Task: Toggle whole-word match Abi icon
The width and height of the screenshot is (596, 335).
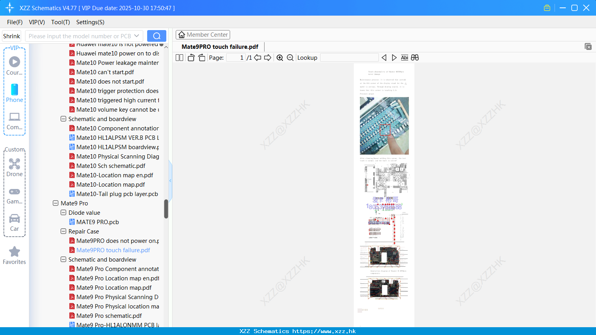Action: [404, 58]
